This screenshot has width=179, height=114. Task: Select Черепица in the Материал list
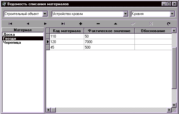coord(23,42)
